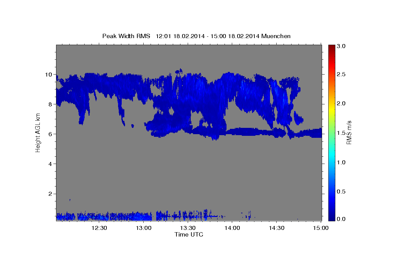Click the colorbar value 1.0
The height and width of the screenshot is (265, 398).
tap(341, 162)
